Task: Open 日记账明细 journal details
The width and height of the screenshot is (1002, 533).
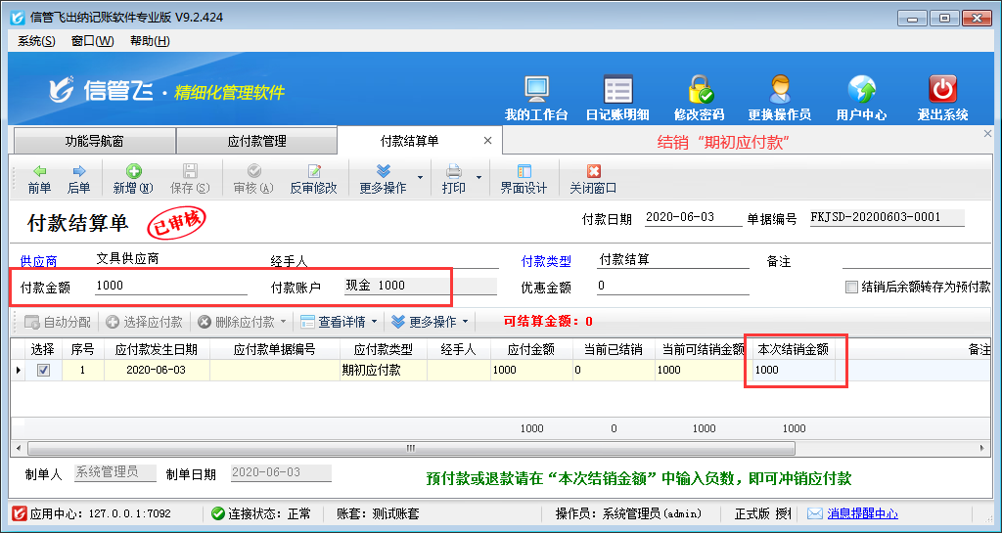Action: [617, 98]
